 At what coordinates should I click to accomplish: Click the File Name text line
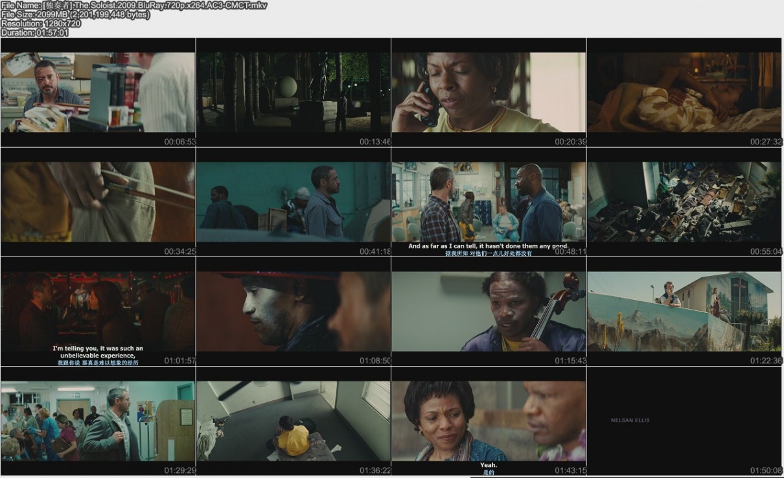click(133, 5)
